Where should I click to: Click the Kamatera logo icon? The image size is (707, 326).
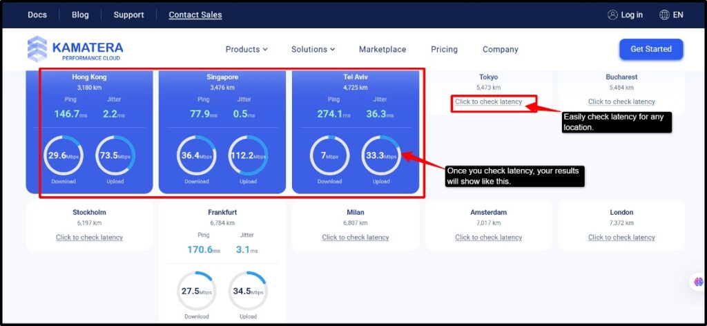coord(37,49)
